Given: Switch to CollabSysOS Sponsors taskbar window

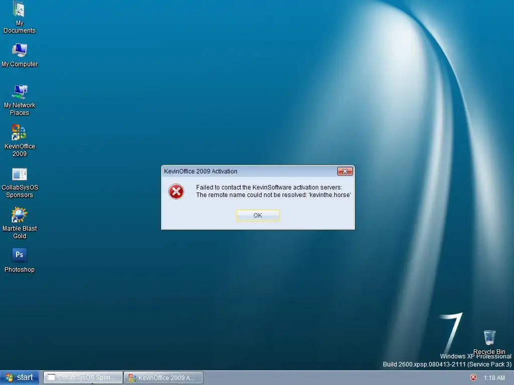Looking at the screenshot, I should point(83,377).
